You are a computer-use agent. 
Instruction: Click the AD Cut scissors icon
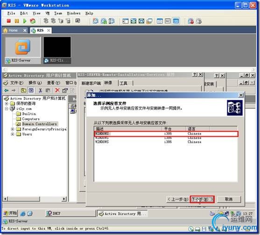[40, 90]
